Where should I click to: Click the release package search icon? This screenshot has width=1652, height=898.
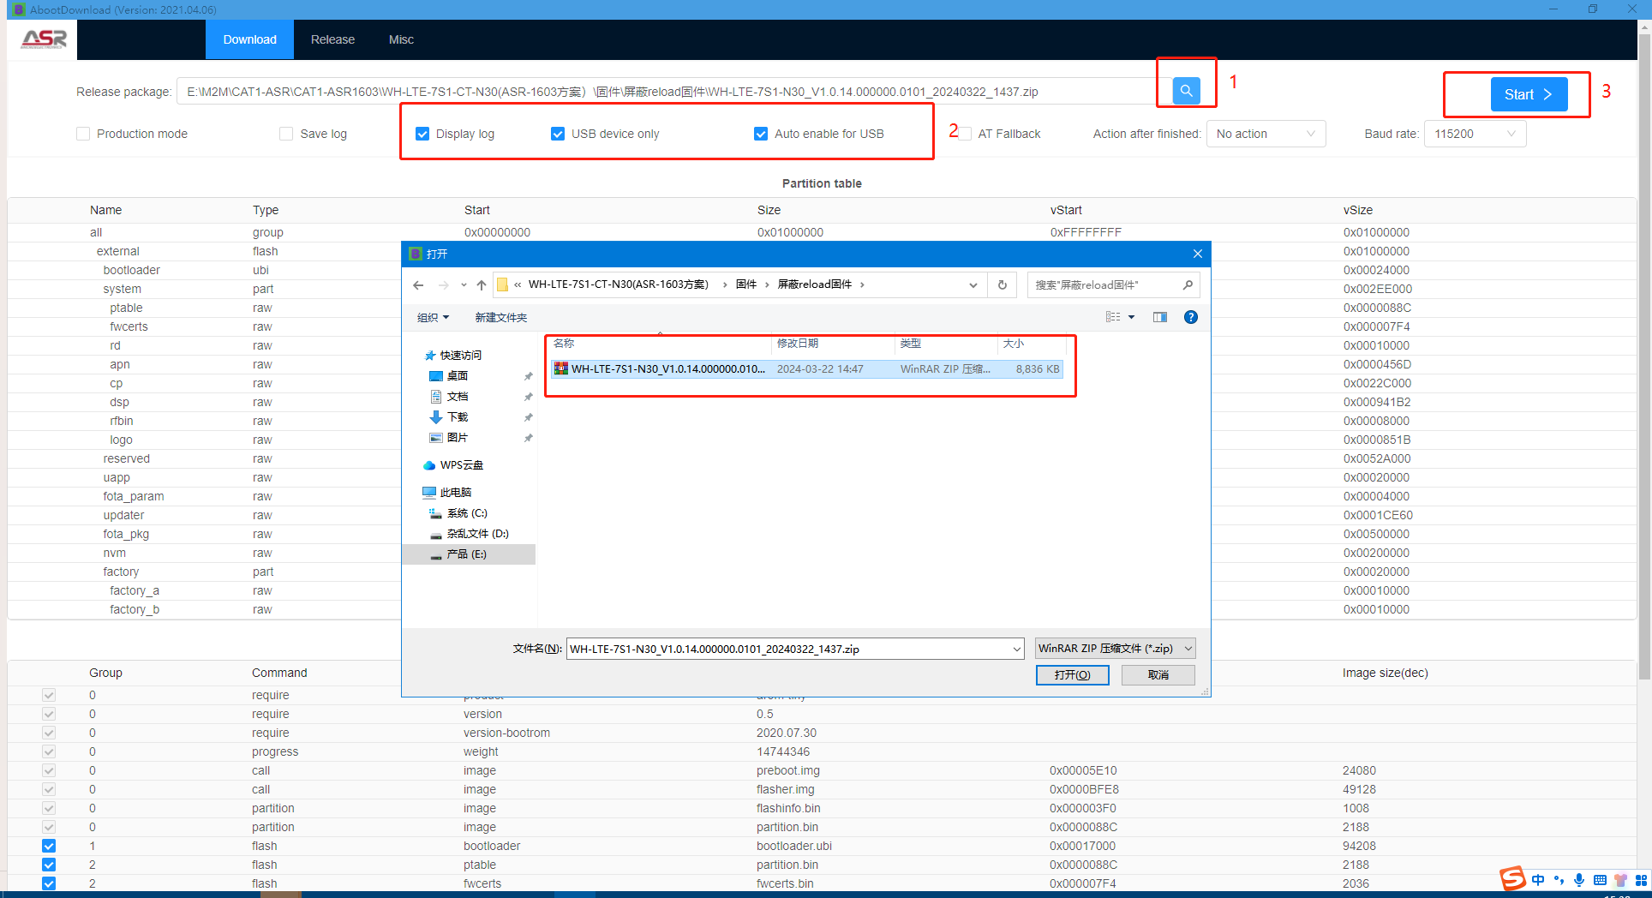pos(1186,91)
